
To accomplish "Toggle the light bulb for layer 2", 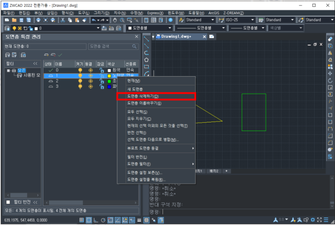I will [x=80, y=81].
